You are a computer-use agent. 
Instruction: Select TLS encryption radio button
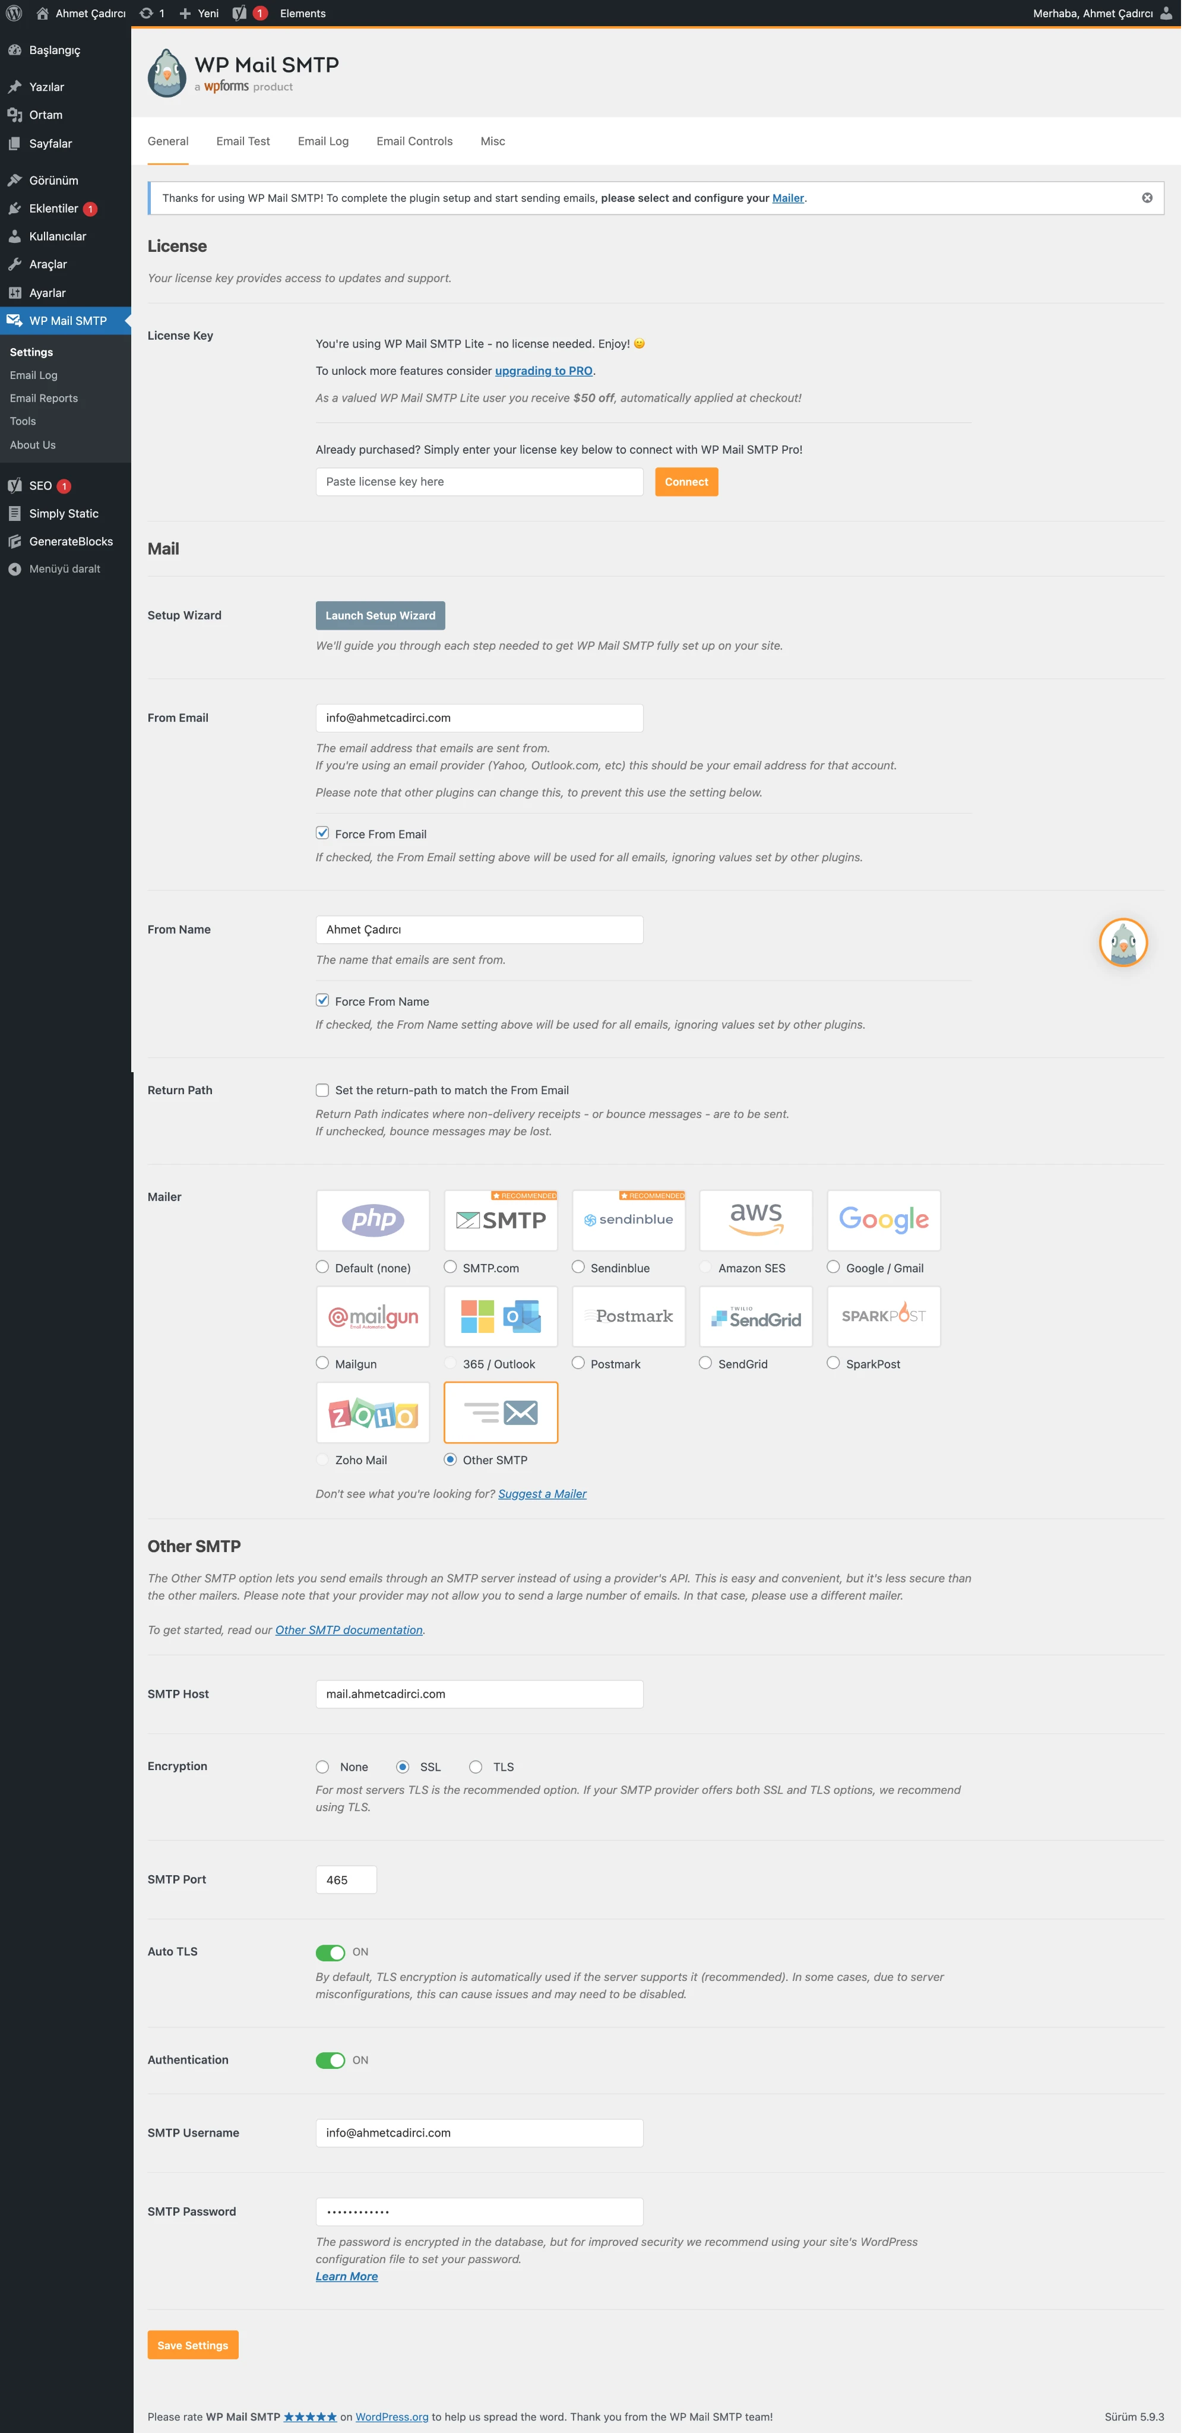pyautogui.click(x=475, y=1766)
